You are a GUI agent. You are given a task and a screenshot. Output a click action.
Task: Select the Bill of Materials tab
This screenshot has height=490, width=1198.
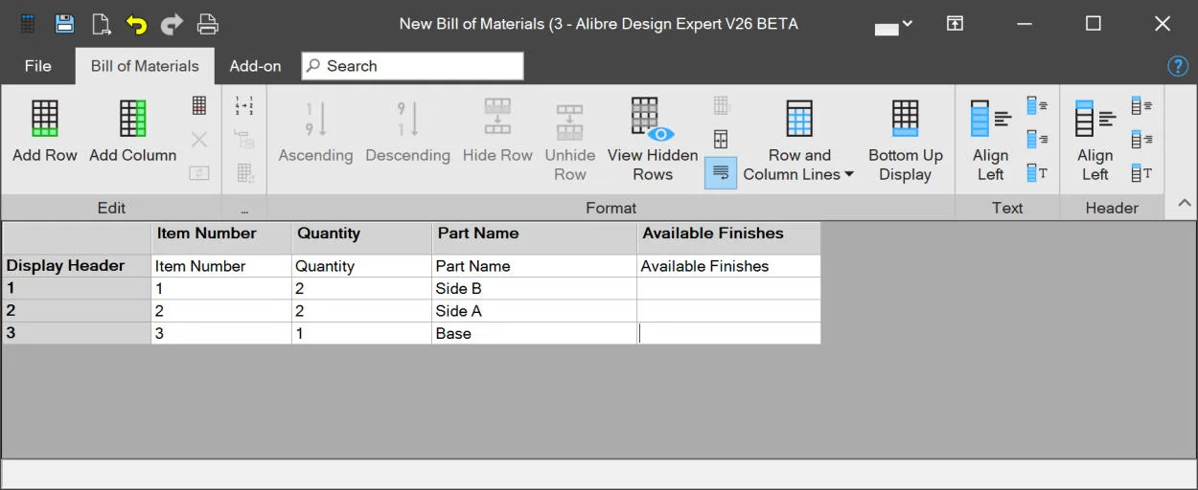coord(145,66)
